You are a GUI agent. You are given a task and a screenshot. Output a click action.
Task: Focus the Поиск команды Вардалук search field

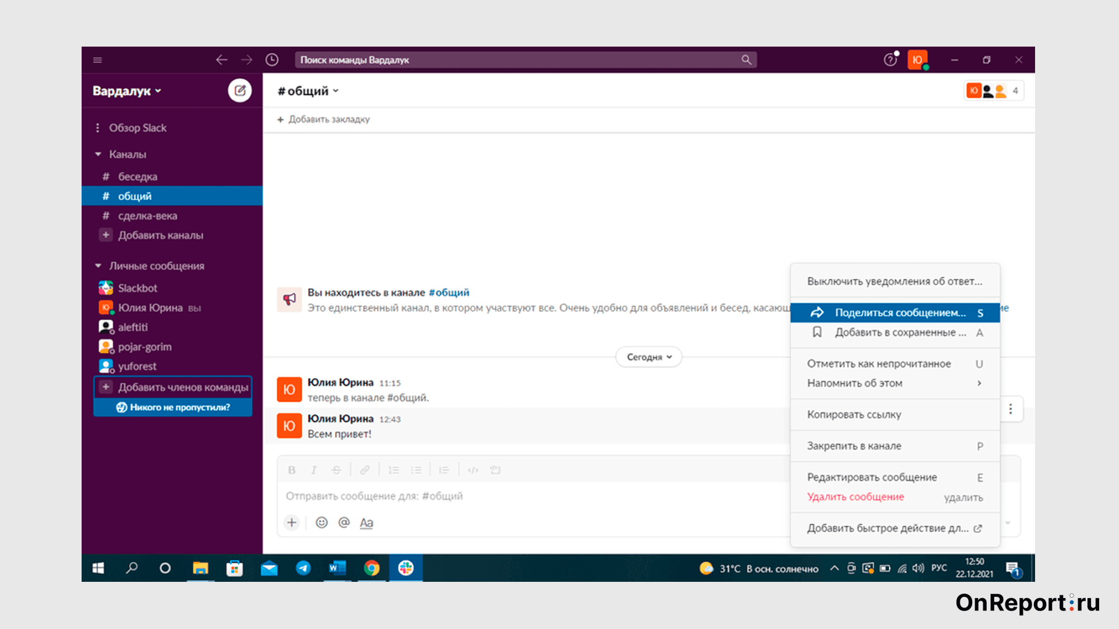[525, 60]
